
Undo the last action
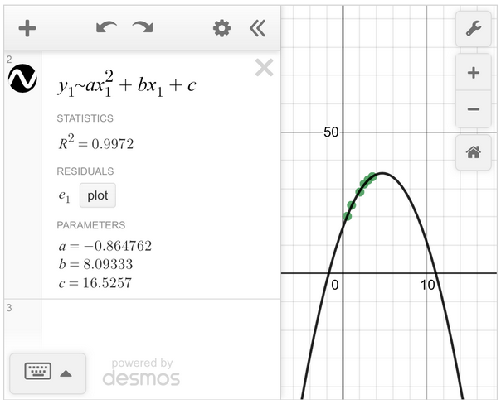point(106,28)
